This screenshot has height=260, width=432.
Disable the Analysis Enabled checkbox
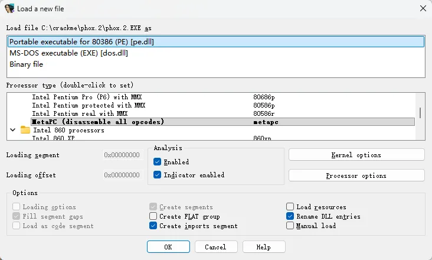pos(158,162)
